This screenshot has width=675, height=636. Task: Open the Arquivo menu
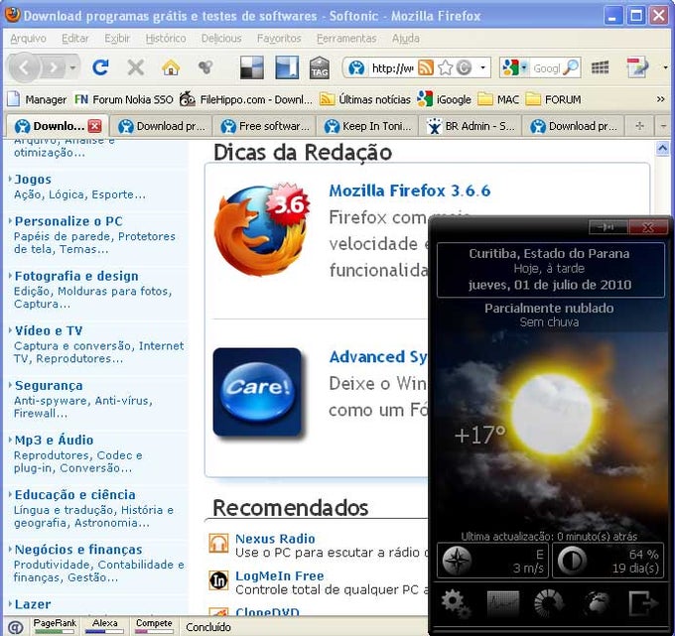[28, 39]
